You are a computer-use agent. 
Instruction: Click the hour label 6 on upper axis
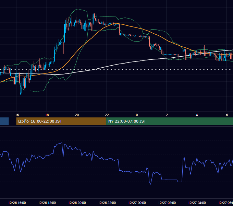coord(227,115)
